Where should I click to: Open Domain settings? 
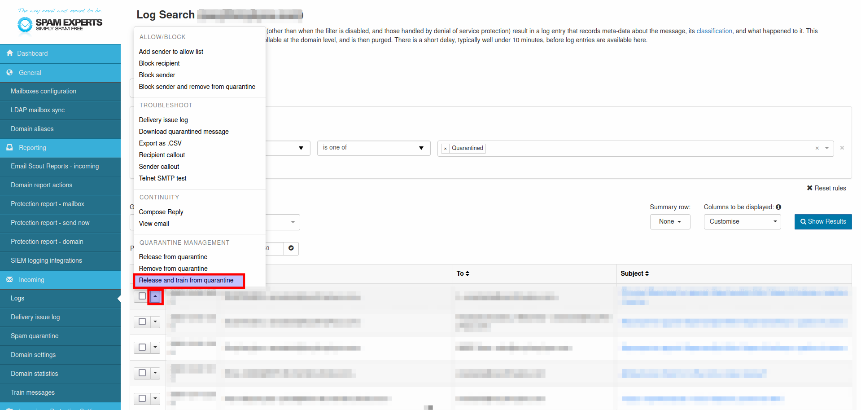click(x=60, y=355)
